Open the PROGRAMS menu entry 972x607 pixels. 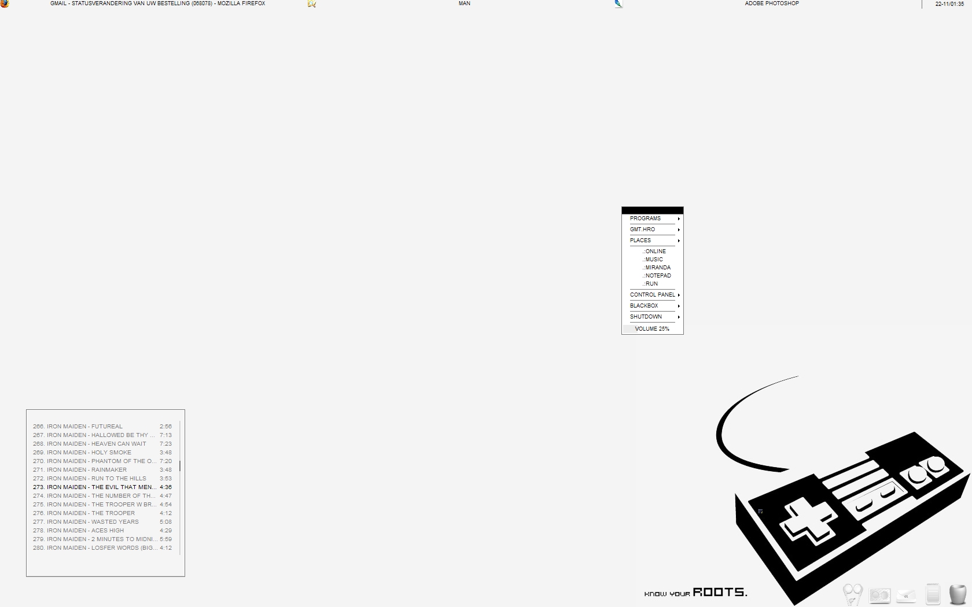point(653,219)
